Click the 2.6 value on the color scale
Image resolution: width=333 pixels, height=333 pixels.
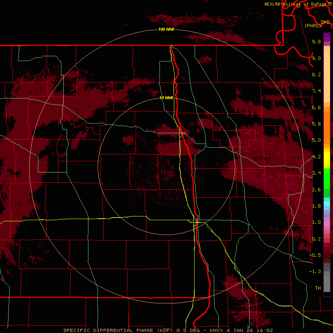point(316,190)
